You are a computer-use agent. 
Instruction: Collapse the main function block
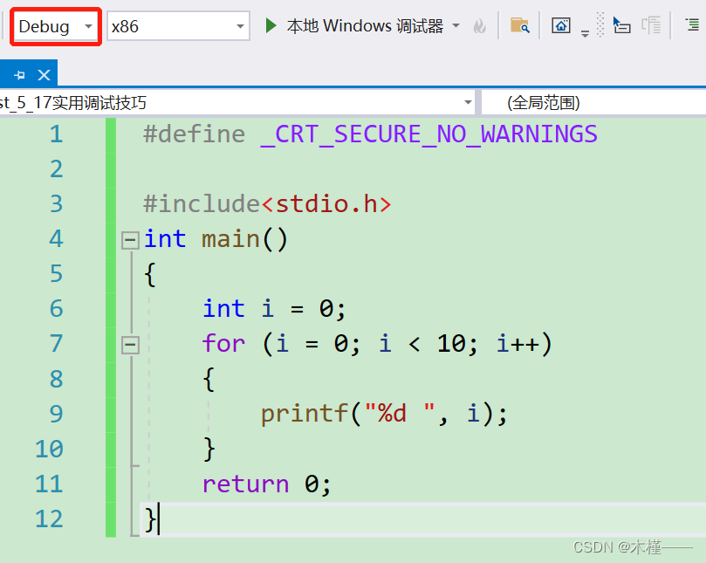pyautogui.click(x=130, y=240)
